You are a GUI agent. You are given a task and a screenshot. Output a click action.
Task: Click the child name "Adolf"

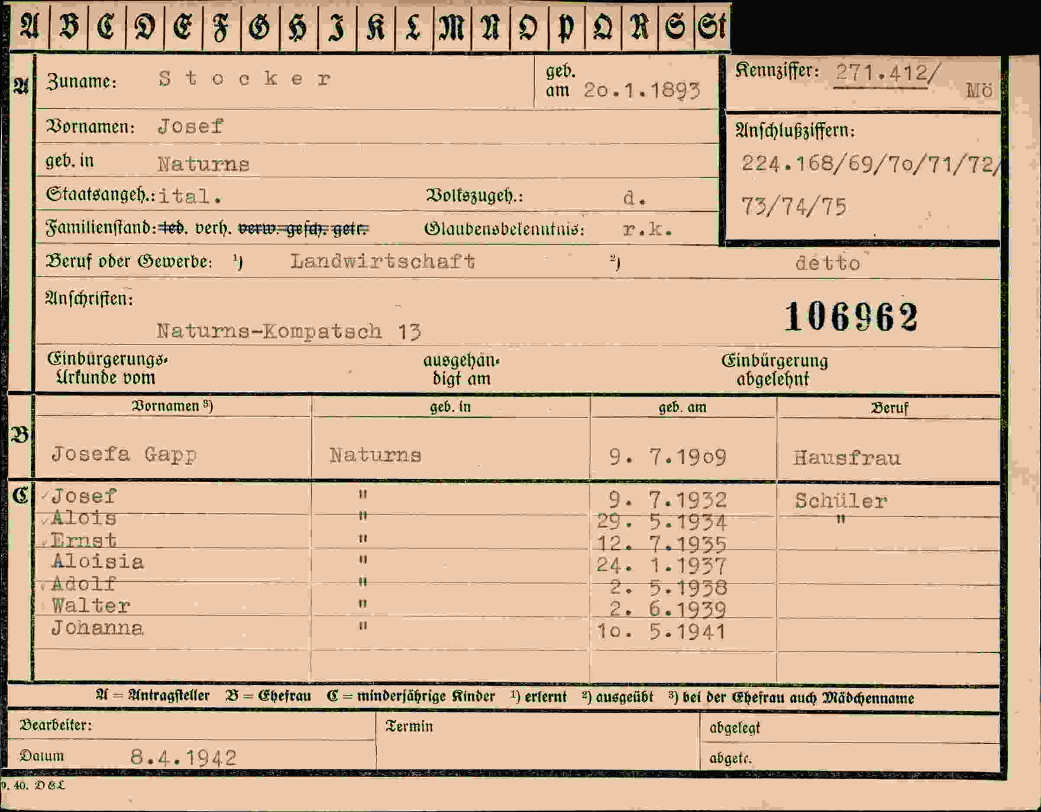pos(84,584)
